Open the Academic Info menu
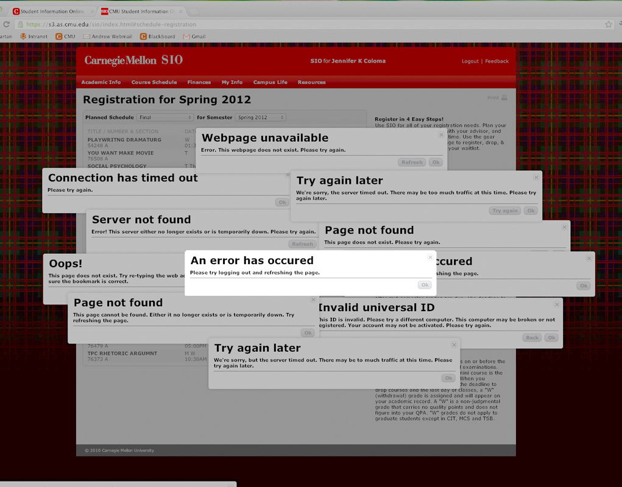This screenshot has height=487, width=622. tap(101, 82)
